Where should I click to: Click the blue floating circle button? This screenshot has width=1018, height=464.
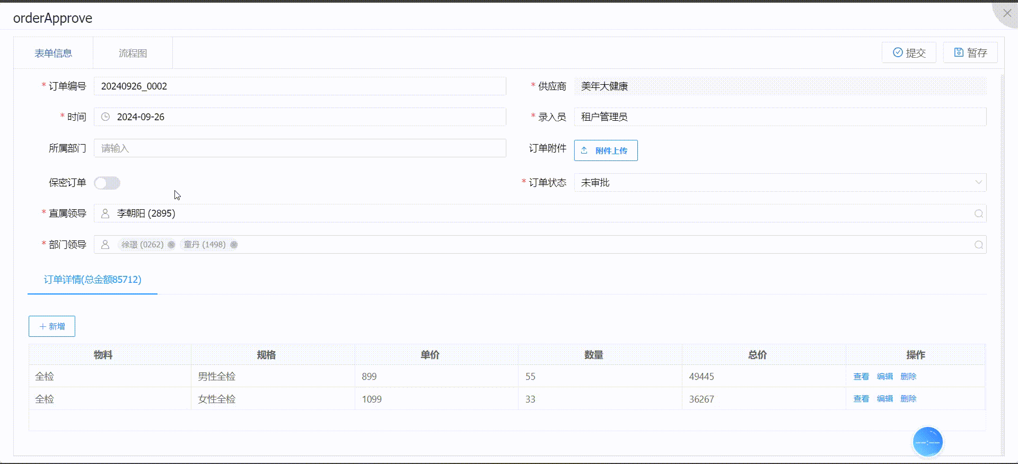[927, 442]
